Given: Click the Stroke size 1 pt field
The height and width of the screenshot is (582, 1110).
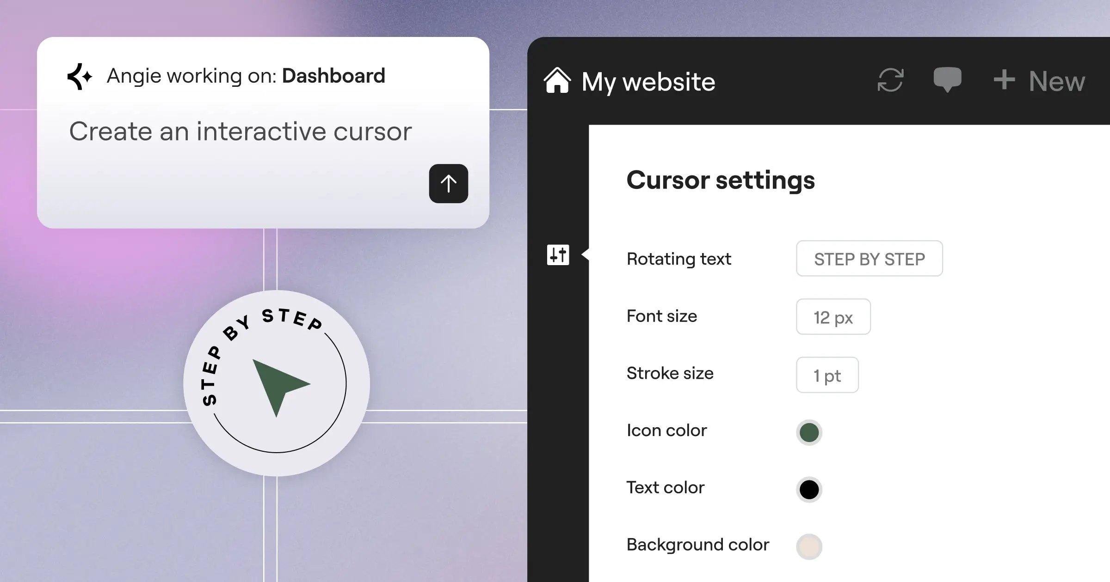Looking at the screenshot, I should click(827, 375).
